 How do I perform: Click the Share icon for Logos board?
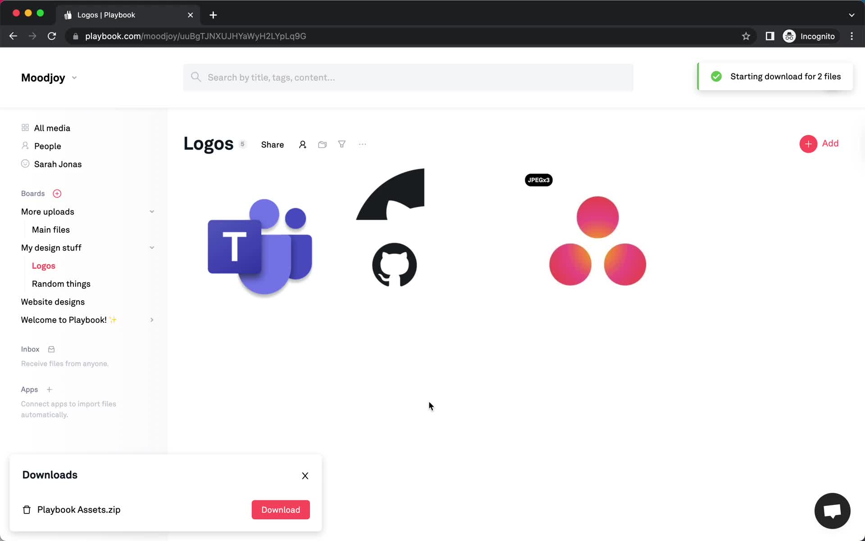(x=272, y=144)
